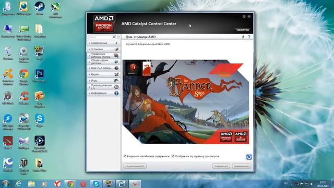Viewport: 334px width, 188px height.
Task: Open the Fraps 99 desktop shortcut
Action: click(40, 53)
